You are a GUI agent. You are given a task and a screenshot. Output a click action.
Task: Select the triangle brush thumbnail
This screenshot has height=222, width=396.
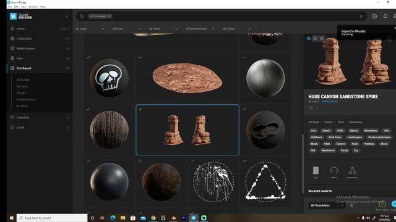[265, 182]
